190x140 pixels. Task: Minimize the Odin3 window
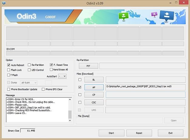(171, 3)
